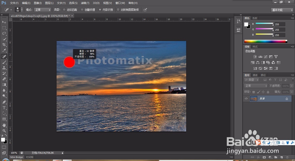Open the Mini Bridge tab
The width and height of the screenshot is (295, 161).
[x=17, y=157]
